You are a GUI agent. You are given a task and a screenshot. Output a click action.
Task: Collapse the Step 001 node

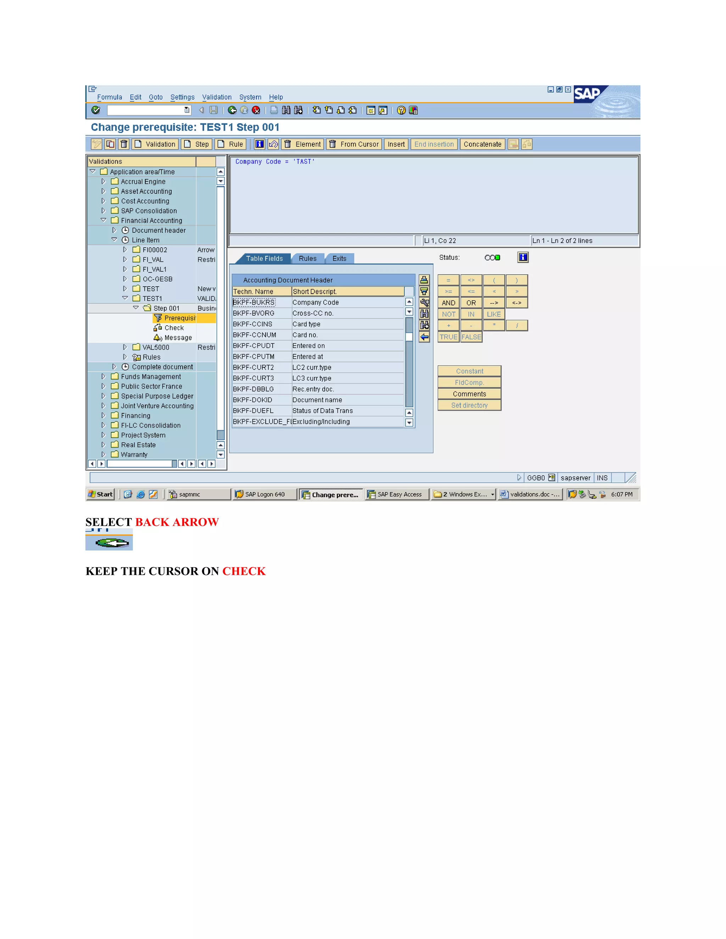coord(136,308)
